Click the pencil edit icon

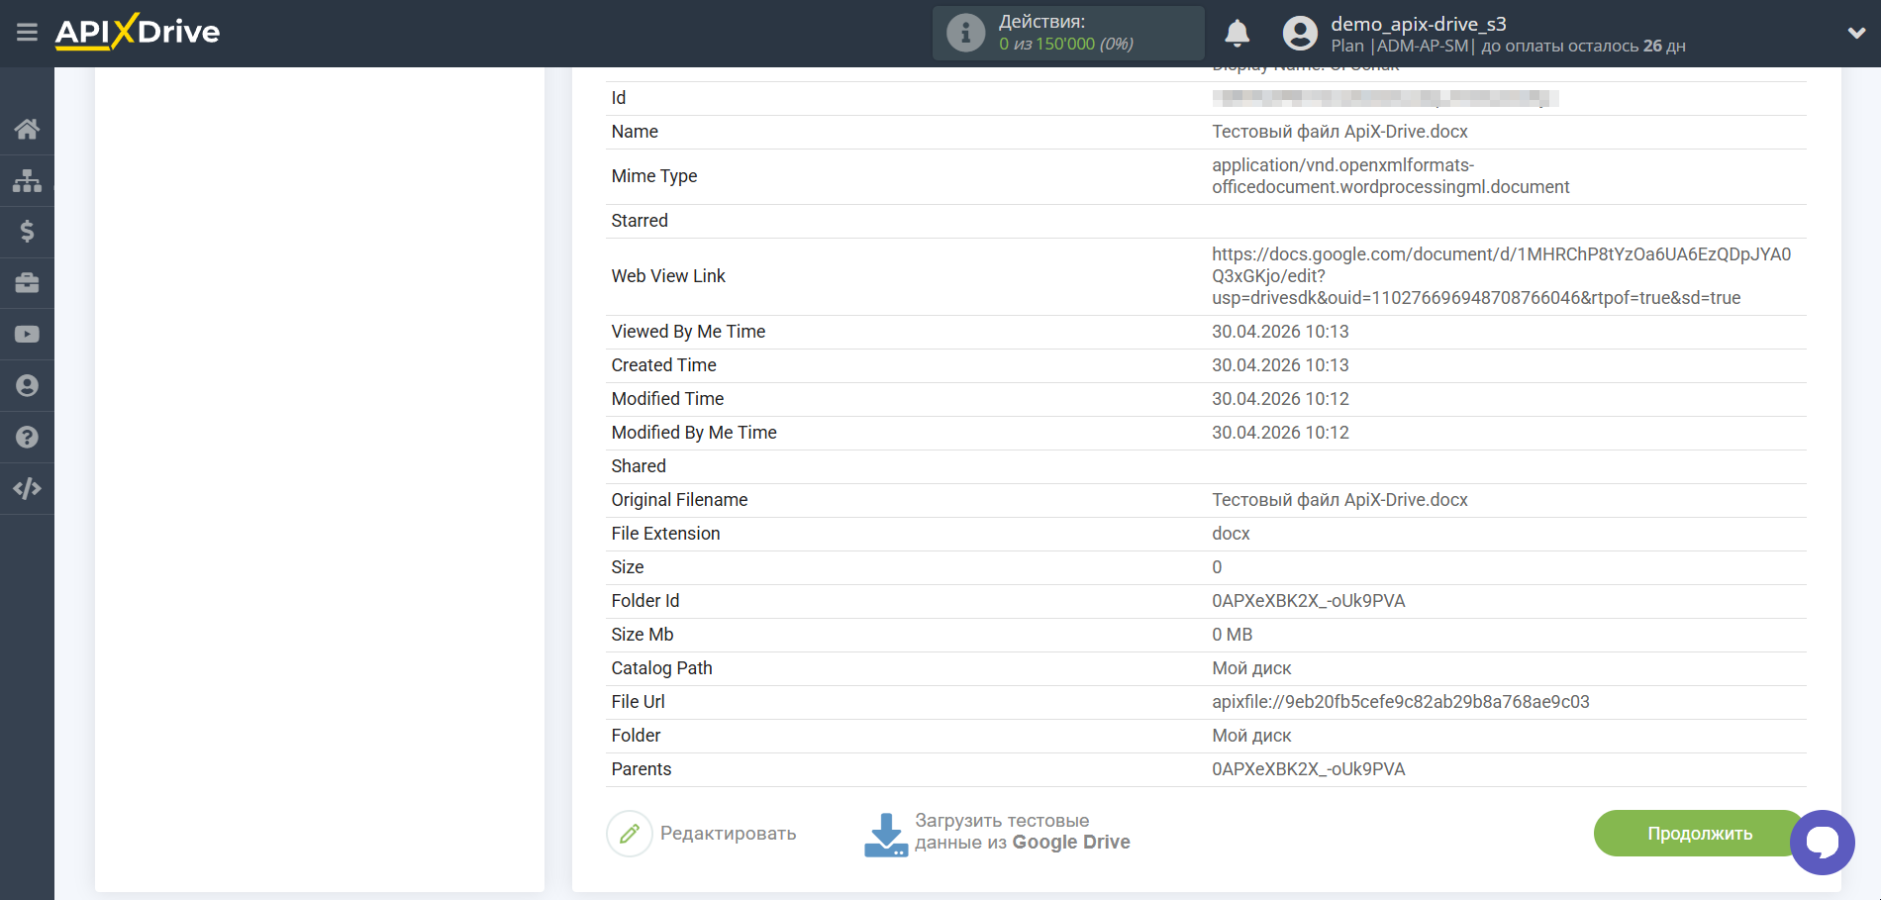coord(630,834)
